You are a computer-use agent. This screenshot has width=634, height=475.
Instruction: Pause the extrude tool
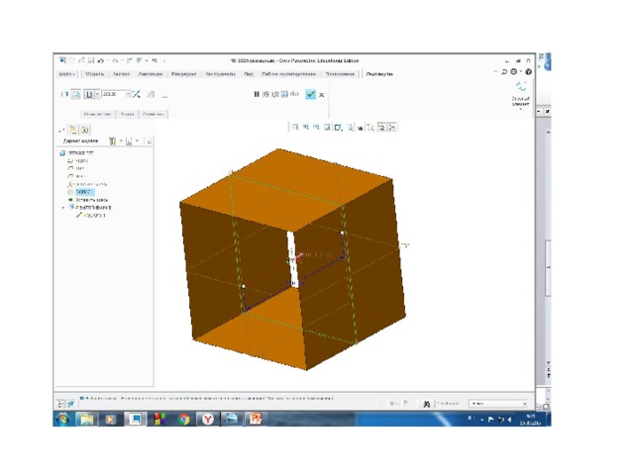(x=257, y=94)
